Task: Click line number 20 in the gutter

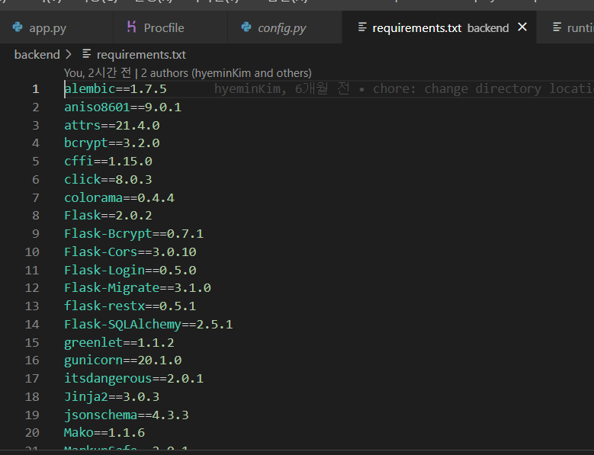Action: [32, 433]
